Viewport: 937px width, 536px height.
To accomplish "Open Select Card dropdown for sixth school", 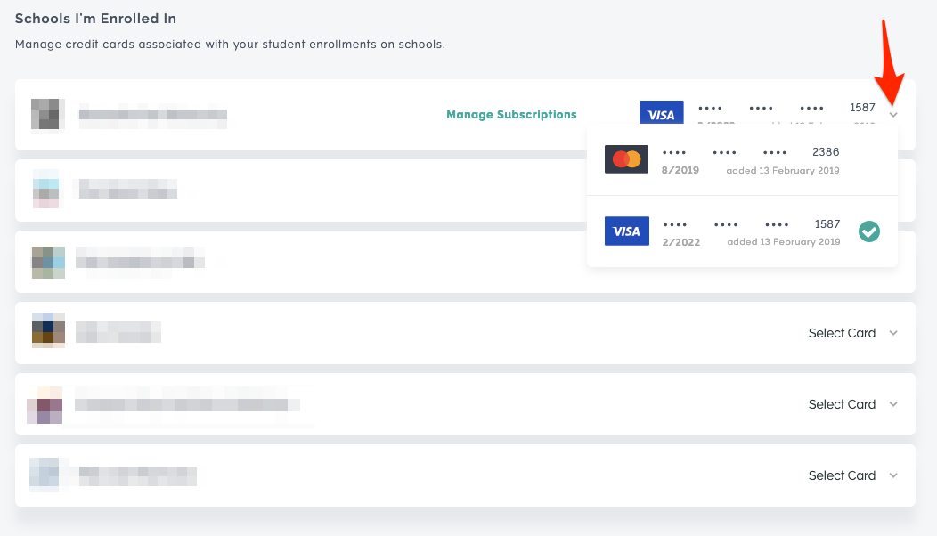I will [x=852, y=475].
